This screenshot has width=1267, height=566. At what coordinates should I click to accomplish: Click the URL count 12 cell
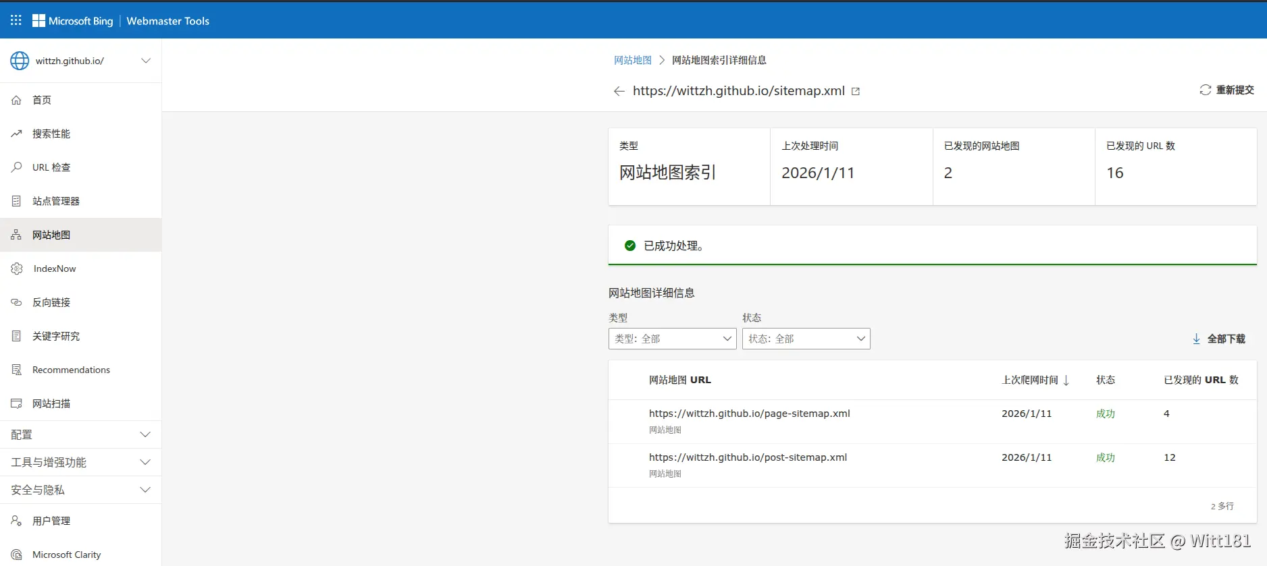click(1170, 457)
